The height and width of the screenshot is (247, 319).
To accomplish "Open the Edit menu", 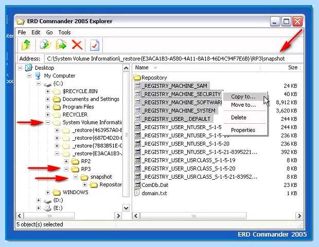I will (36, 32).
